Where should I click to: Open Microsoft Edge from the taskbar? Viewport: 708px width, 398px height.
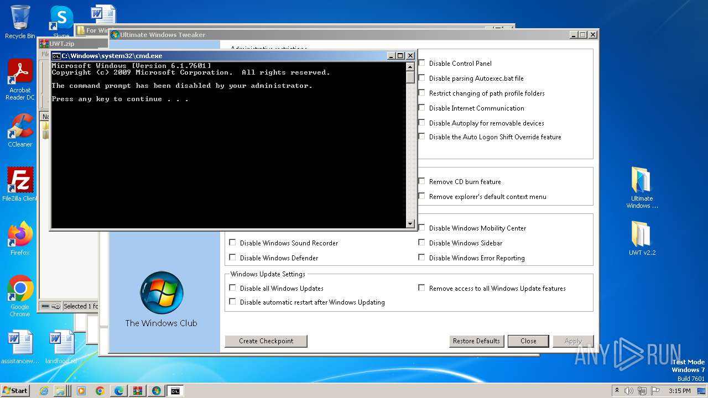tap(119, 391)
